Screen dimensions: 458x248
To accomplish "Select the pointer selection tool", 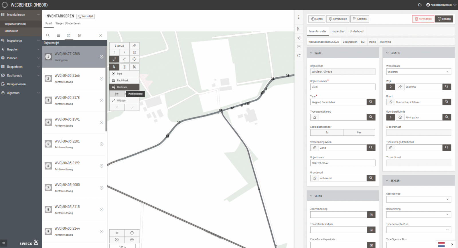I will pyautogui.click(x=114, y=67).
